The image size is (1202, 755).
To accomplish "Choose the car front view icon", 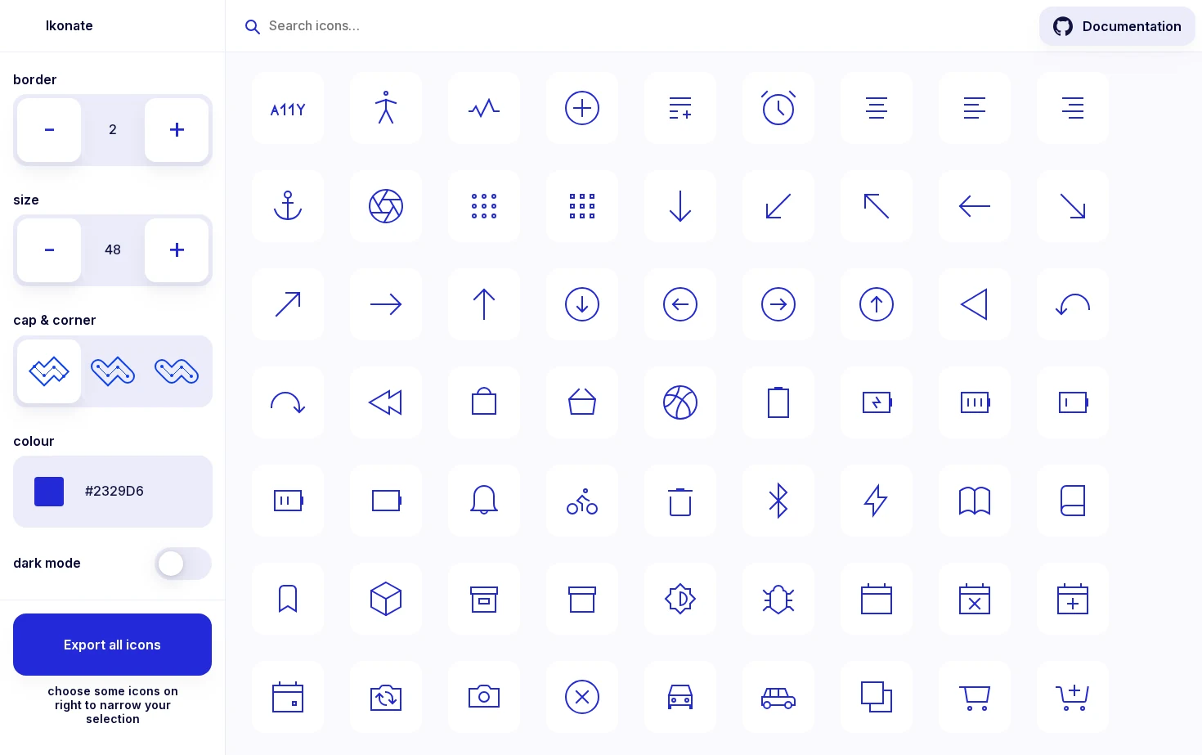I will [x=680, y=697].
